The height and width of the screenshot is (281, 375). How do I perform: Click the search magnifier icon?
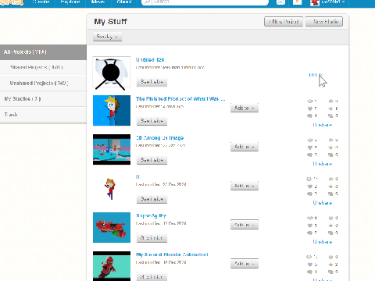point(147,2)
